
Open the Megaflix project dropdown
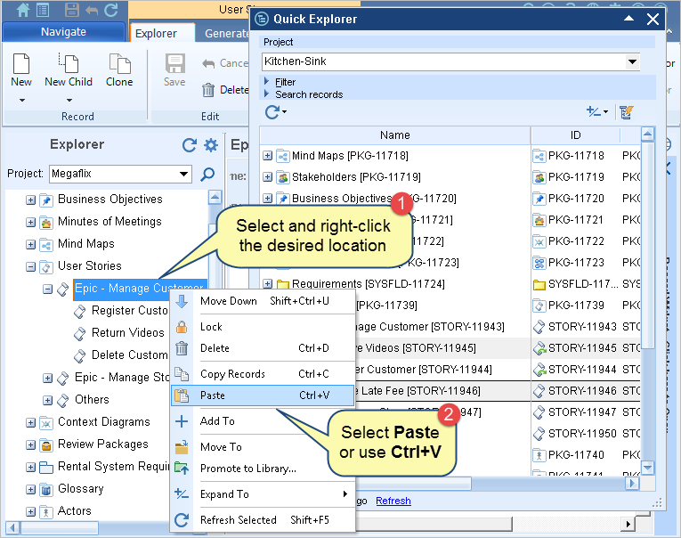coord(183,174)
